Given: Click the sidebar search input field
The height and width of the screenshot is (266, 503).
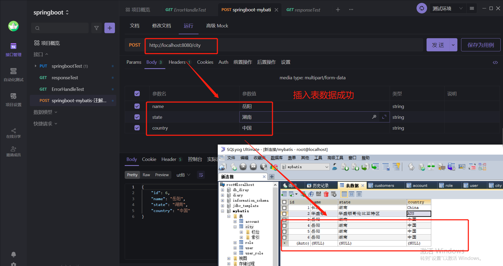Looking at the screenshot, I should click(x=60, y=28).
